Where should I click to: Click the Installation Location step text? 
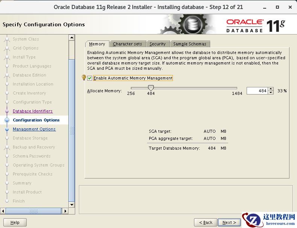point(33,84)
